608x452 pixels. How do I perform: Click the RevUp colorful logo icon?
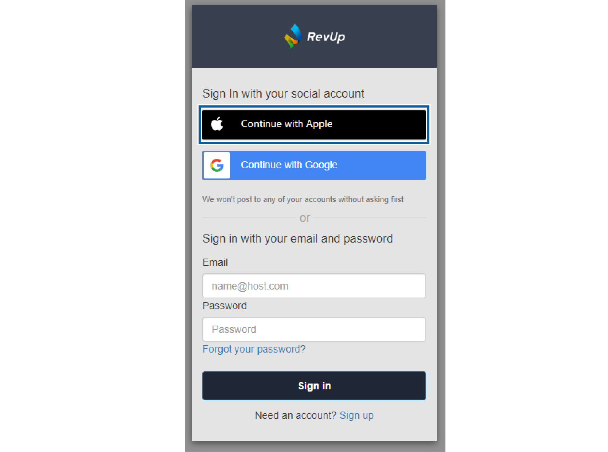click(x=293, y=36)
